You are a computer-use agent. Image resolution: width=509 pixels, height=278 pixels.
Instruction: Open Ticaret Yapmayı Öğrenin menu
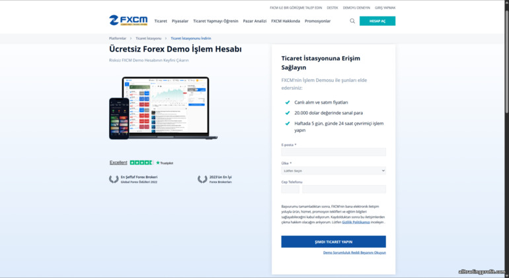pos(215,21)
